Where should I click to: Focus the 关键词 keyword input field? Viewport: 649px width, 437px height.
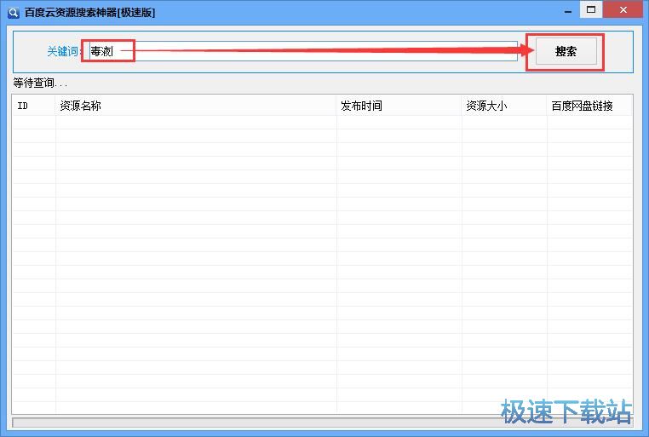(303, 51)
